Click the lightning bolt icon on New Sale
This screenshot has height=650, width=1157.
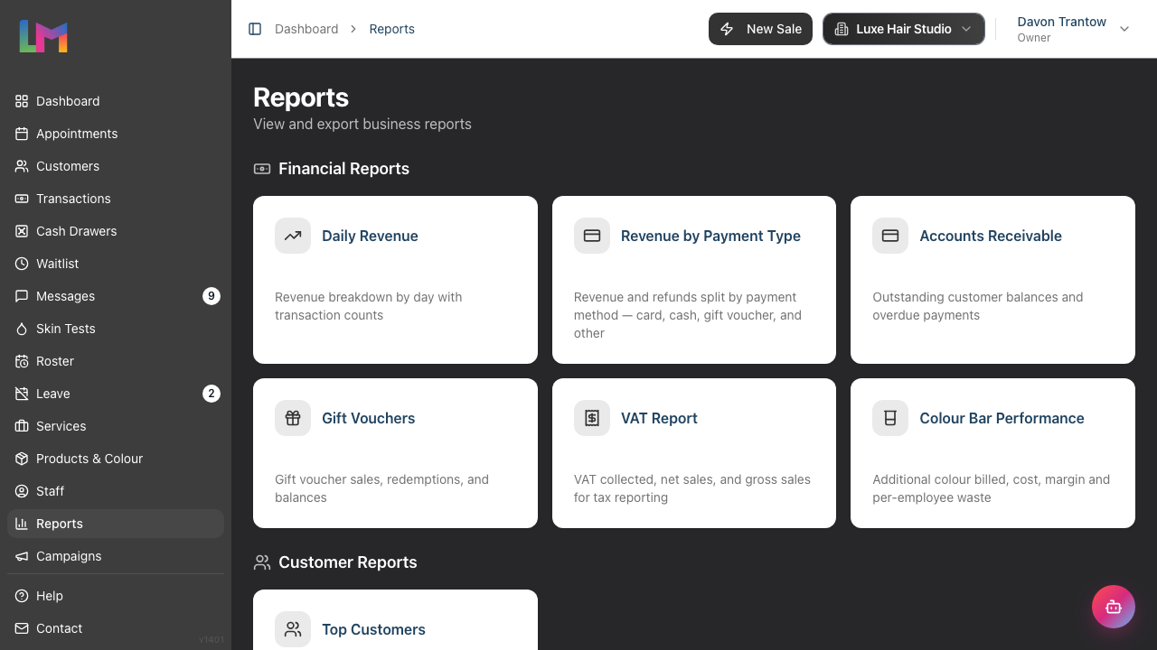(727, 29)
